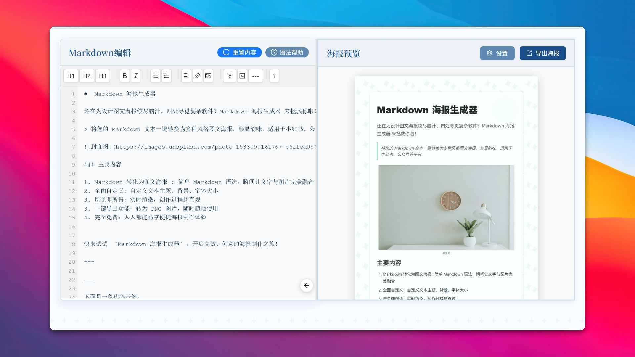The width and height of the screenshot is (635, 357).
Task: Click the 重置内容 reset button
Action: coord(239,52)
